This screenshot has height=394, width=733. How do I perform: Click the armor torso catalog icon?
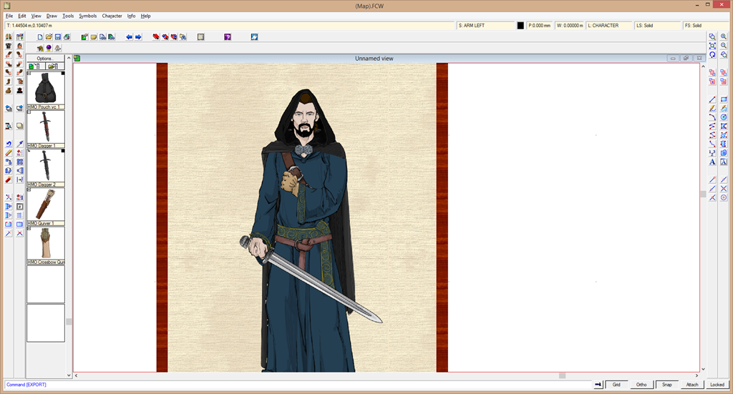(x=9, y=46)
